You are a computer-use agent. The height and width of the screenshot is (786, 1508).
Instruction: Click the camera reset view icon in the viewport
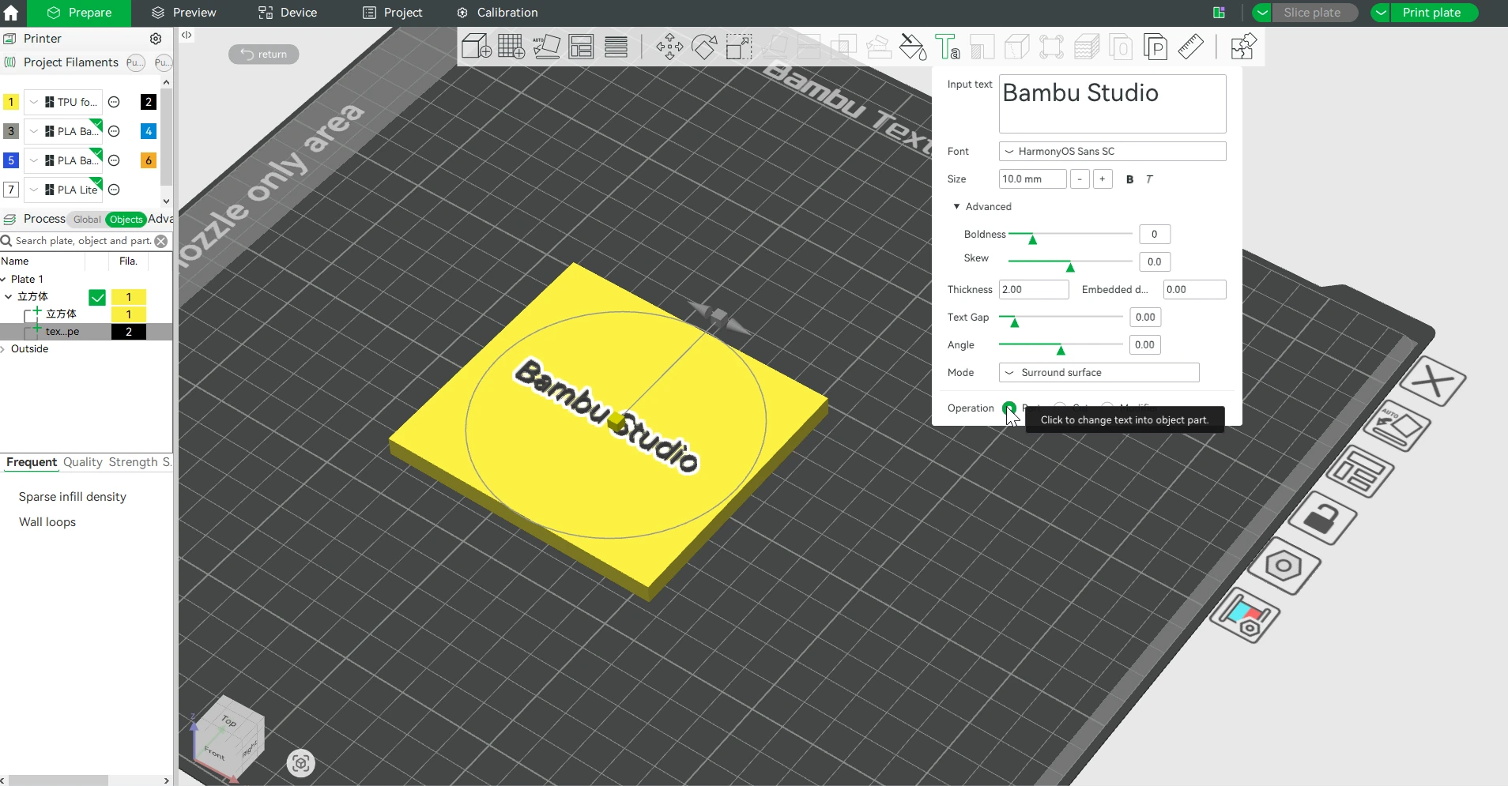point(300,763)
